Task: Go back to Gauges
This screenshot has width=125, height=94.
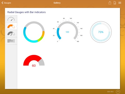Action: pyautogui.click(x=6, y=3)
